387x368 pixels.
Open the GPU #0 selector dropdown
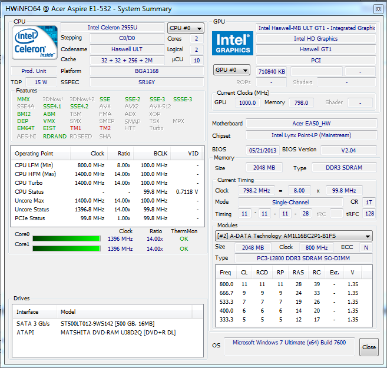(x=231, y=70)
